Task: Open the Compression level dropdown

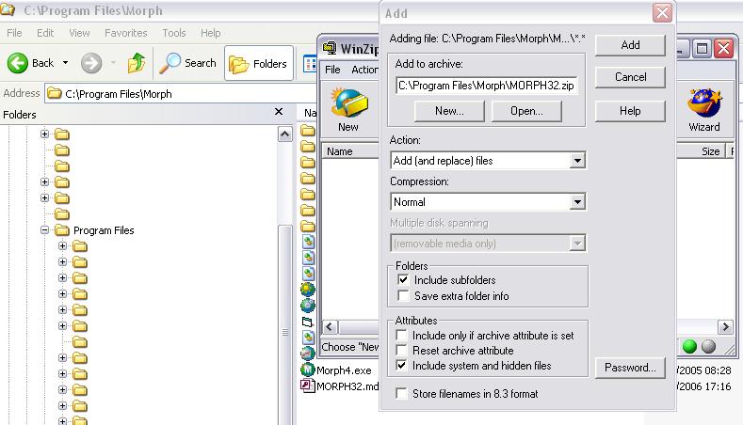Action: (576, 202)
